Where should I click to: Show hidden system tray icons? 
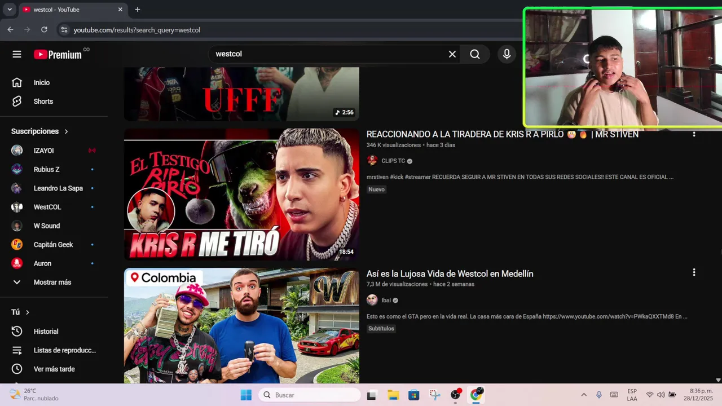pyautogui.click(x=583, y=395)
